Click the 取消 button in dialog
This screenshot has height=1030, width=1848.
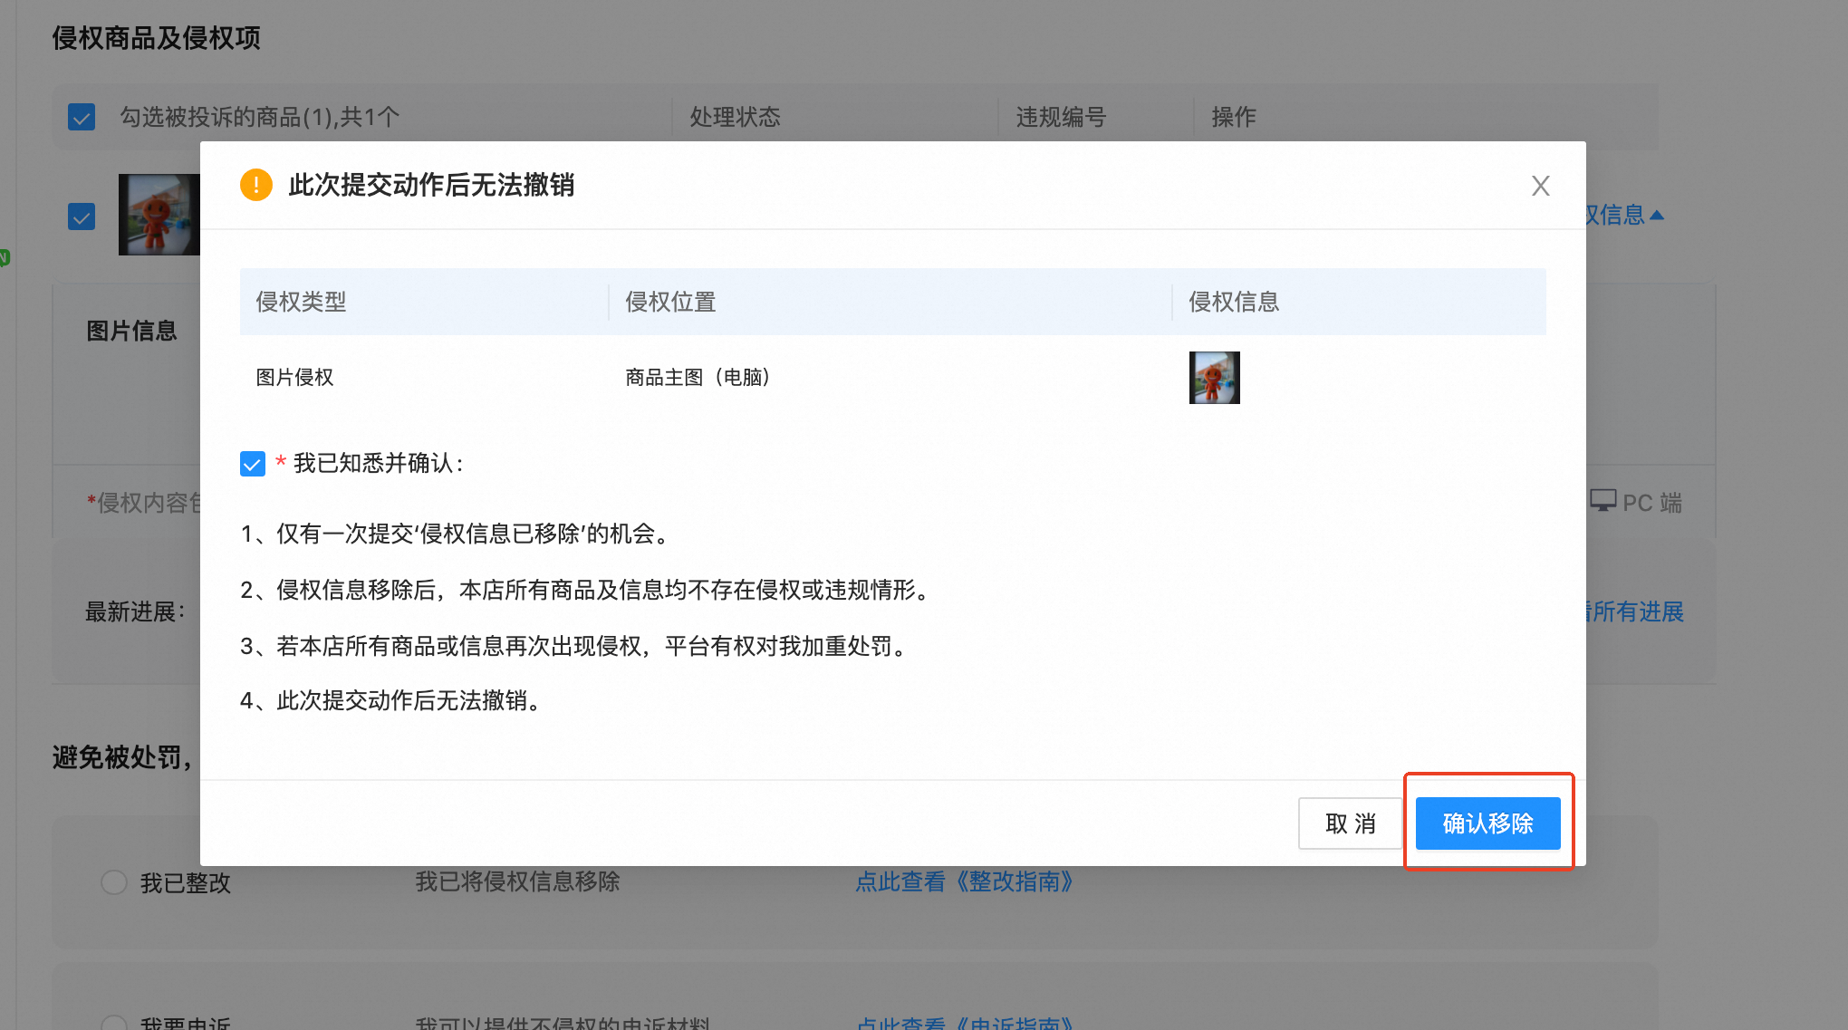pyautogui.click(x=1350, y=823)
